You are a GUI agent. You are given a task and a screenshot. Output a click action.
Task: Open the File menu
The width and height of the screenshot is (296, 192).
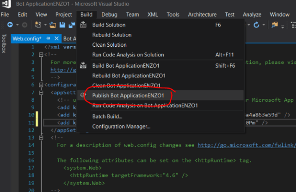(x=5, y=14)
